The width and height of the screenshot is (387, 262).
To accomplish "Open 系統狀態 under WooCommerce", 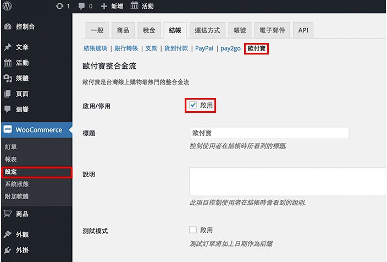I will click(17, 184).
